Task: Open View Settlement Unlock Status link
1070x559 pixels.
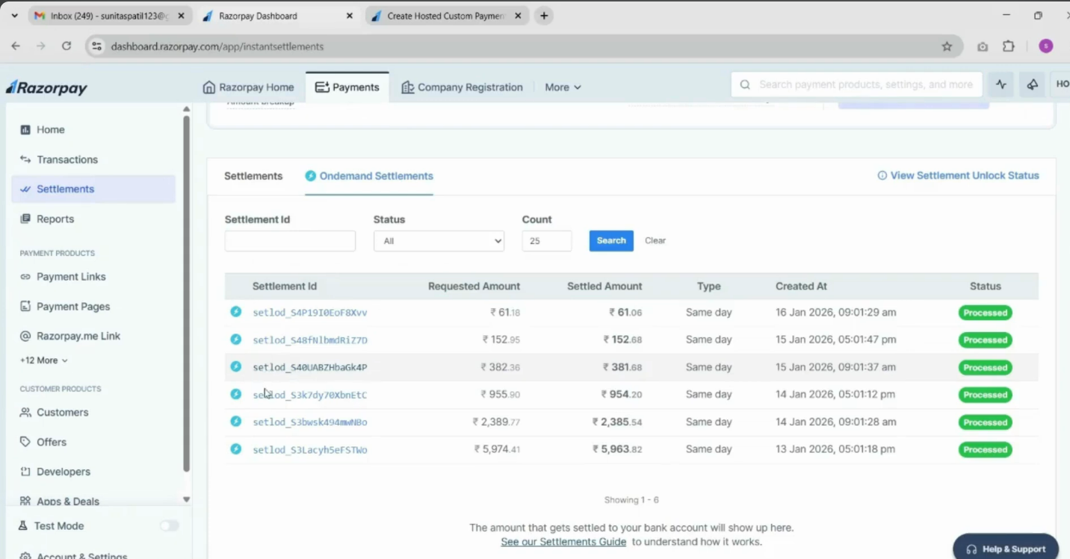Action: click(958, 175)
